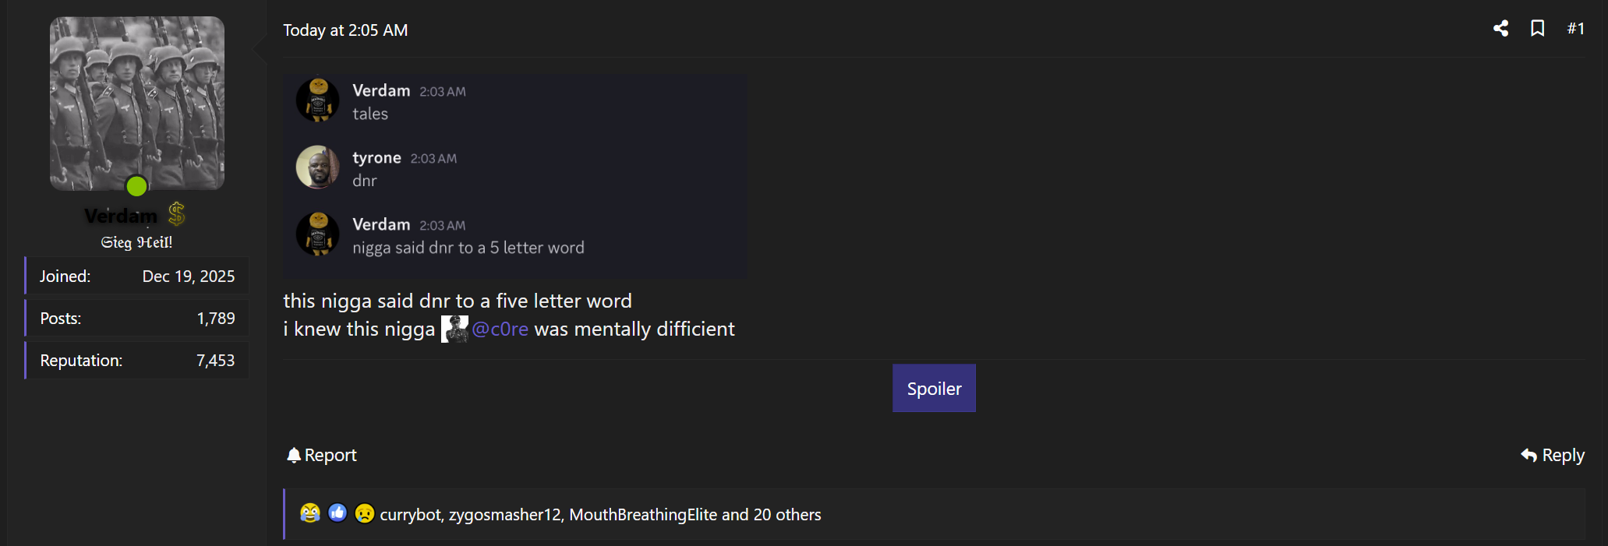Click the "Today at 2:05 AM" timestamp

point(345,30)
